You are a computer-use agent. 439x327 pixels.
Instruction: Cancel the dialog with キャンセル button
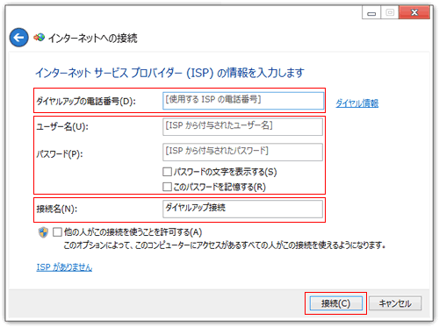pyautogui.click(x=395, y=303)
